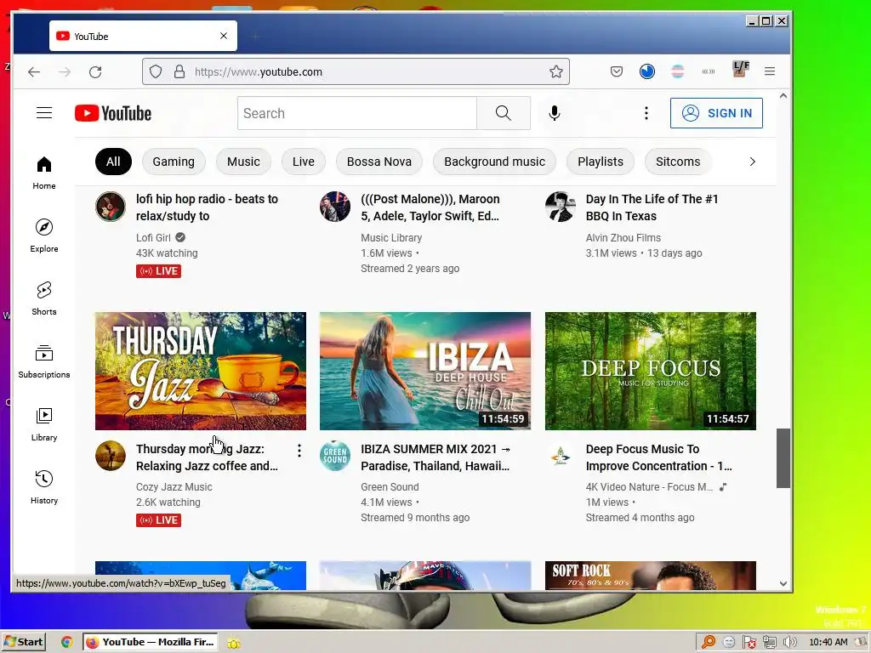871x653 pixels.
Task: Close the YouTube browser tab
Action: click(x=224, y=36)
